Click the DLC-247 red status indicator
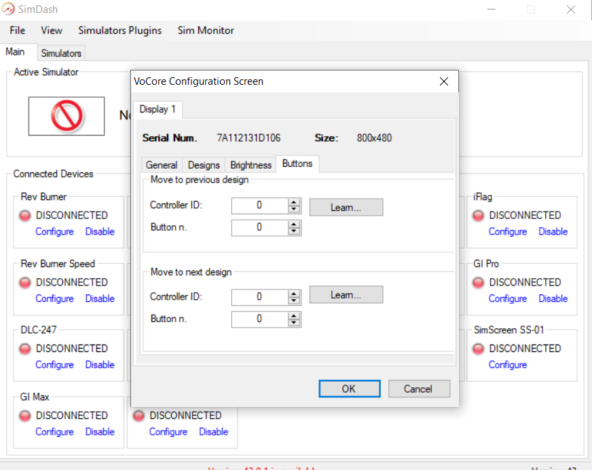The height and width of the screenshot is (470, 592). [26, 349]
